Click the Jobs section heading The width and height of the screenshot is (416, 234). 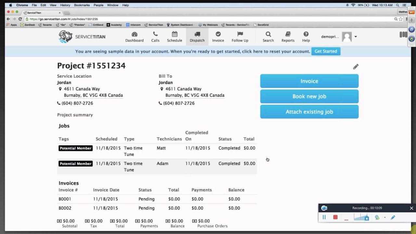[64, 126]
